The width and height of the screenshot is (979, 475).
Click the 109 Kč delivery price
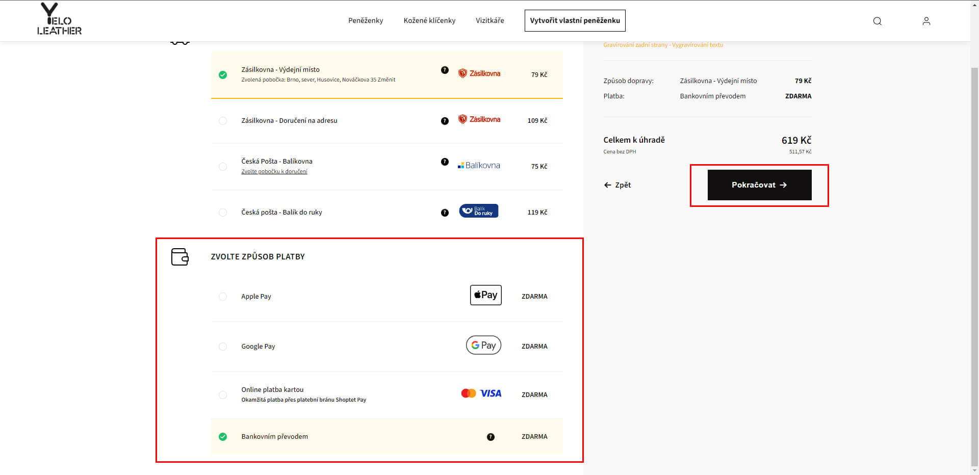coord(537,120)
